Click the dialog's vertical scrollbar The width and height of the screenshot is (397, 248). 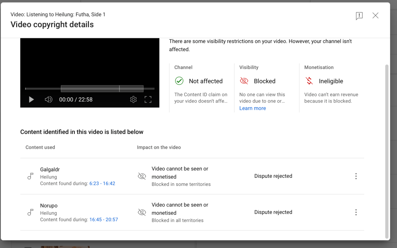pos(386,151)
